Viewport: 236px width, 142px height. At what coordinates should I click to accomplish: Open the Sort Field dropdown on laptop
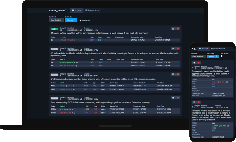point(56,20)
